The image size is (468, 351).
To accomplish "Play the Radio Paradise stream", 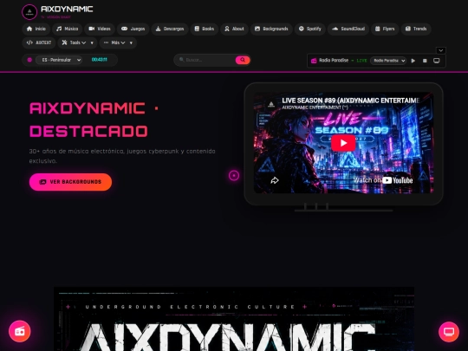I will (x=413, y=61).
